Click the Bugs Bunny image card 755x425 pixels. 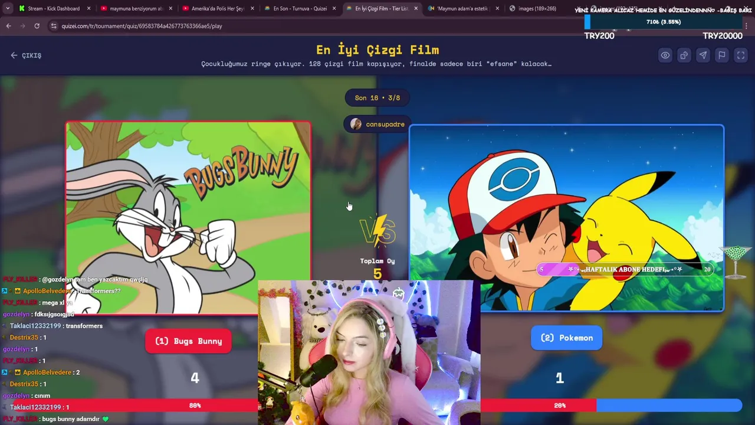pyautogui.click(x=188, y=218)
